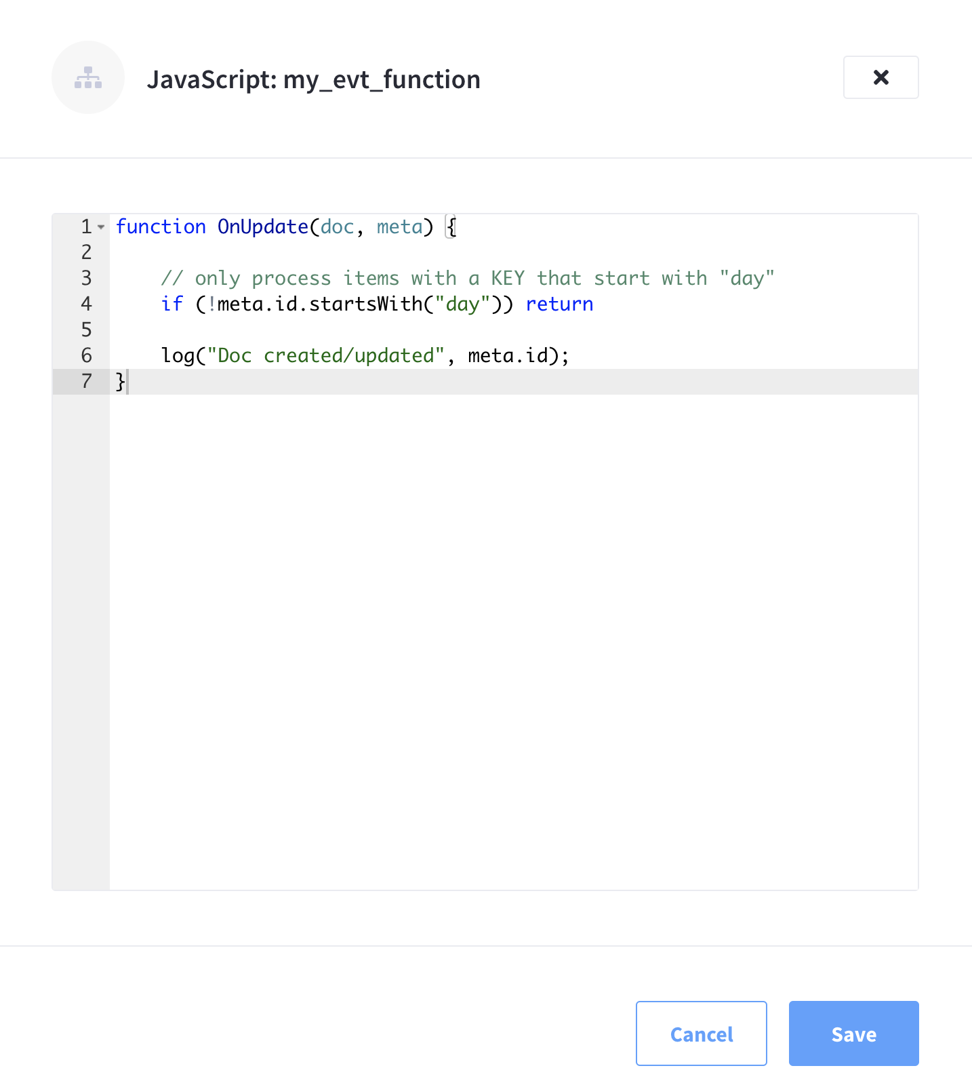Collapse the OnUpdate function fold arrow
The image size is (972, 1085).
[101, 227]
